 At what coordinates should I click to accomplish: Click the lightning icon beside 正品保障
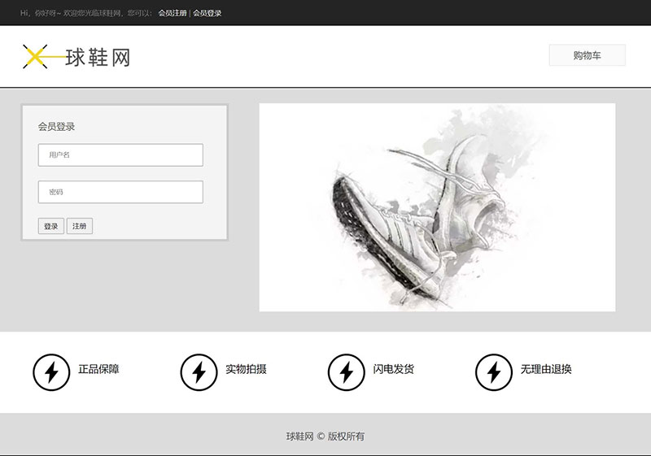[51, 372]
